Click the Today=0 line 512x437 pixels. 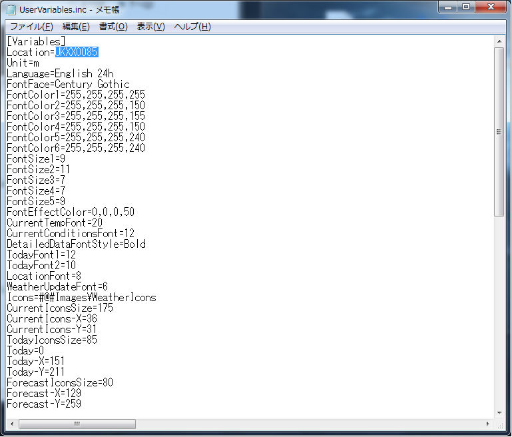click(25, 350)
